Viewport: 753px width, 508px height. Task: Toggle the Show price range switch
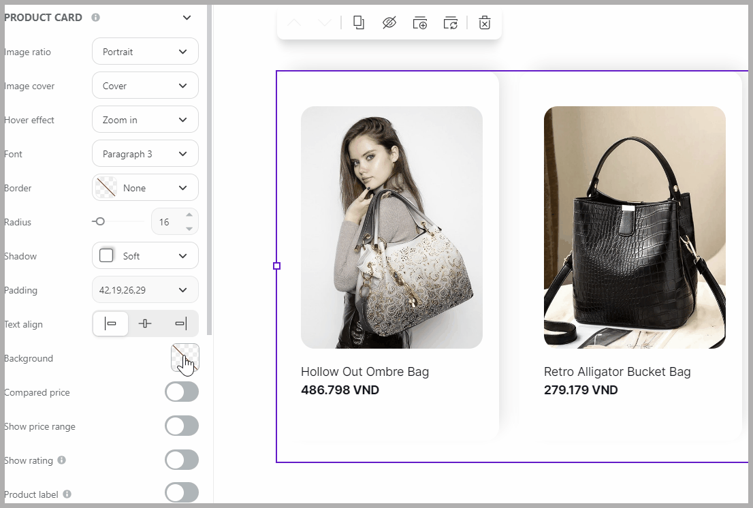click(182, 426)
